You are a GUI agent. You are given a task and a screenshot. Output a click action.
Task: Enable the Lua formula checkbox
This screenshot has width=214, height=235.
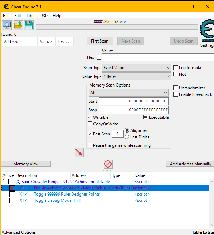point(176,68)
